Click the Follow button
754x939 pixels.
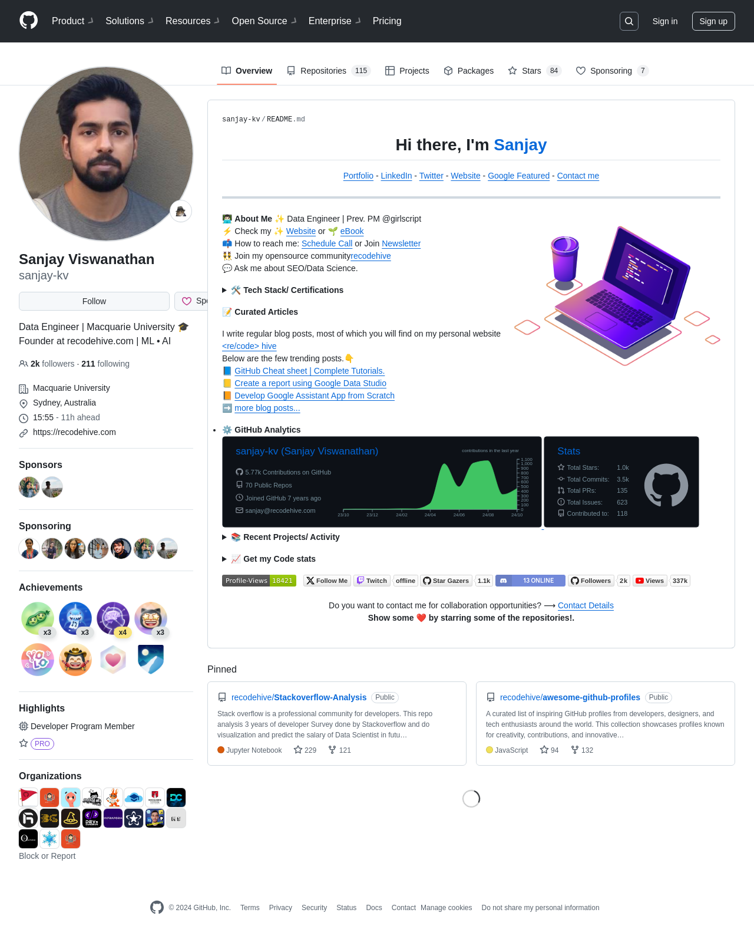click(x=94, y=301)
